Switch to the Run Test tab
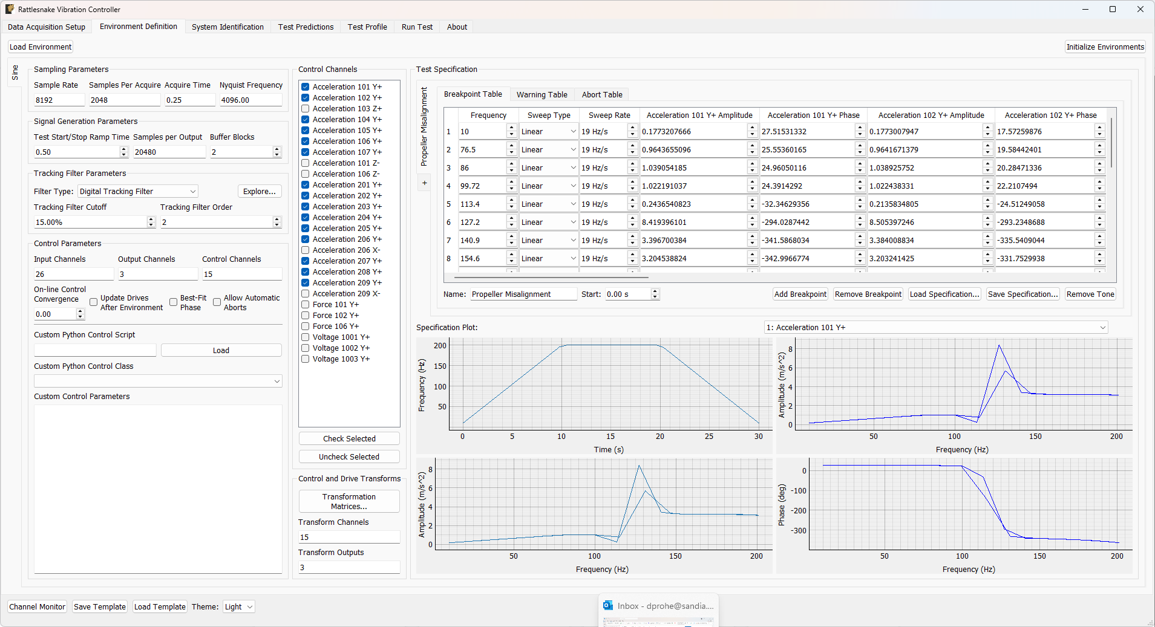 coord(417,27)
